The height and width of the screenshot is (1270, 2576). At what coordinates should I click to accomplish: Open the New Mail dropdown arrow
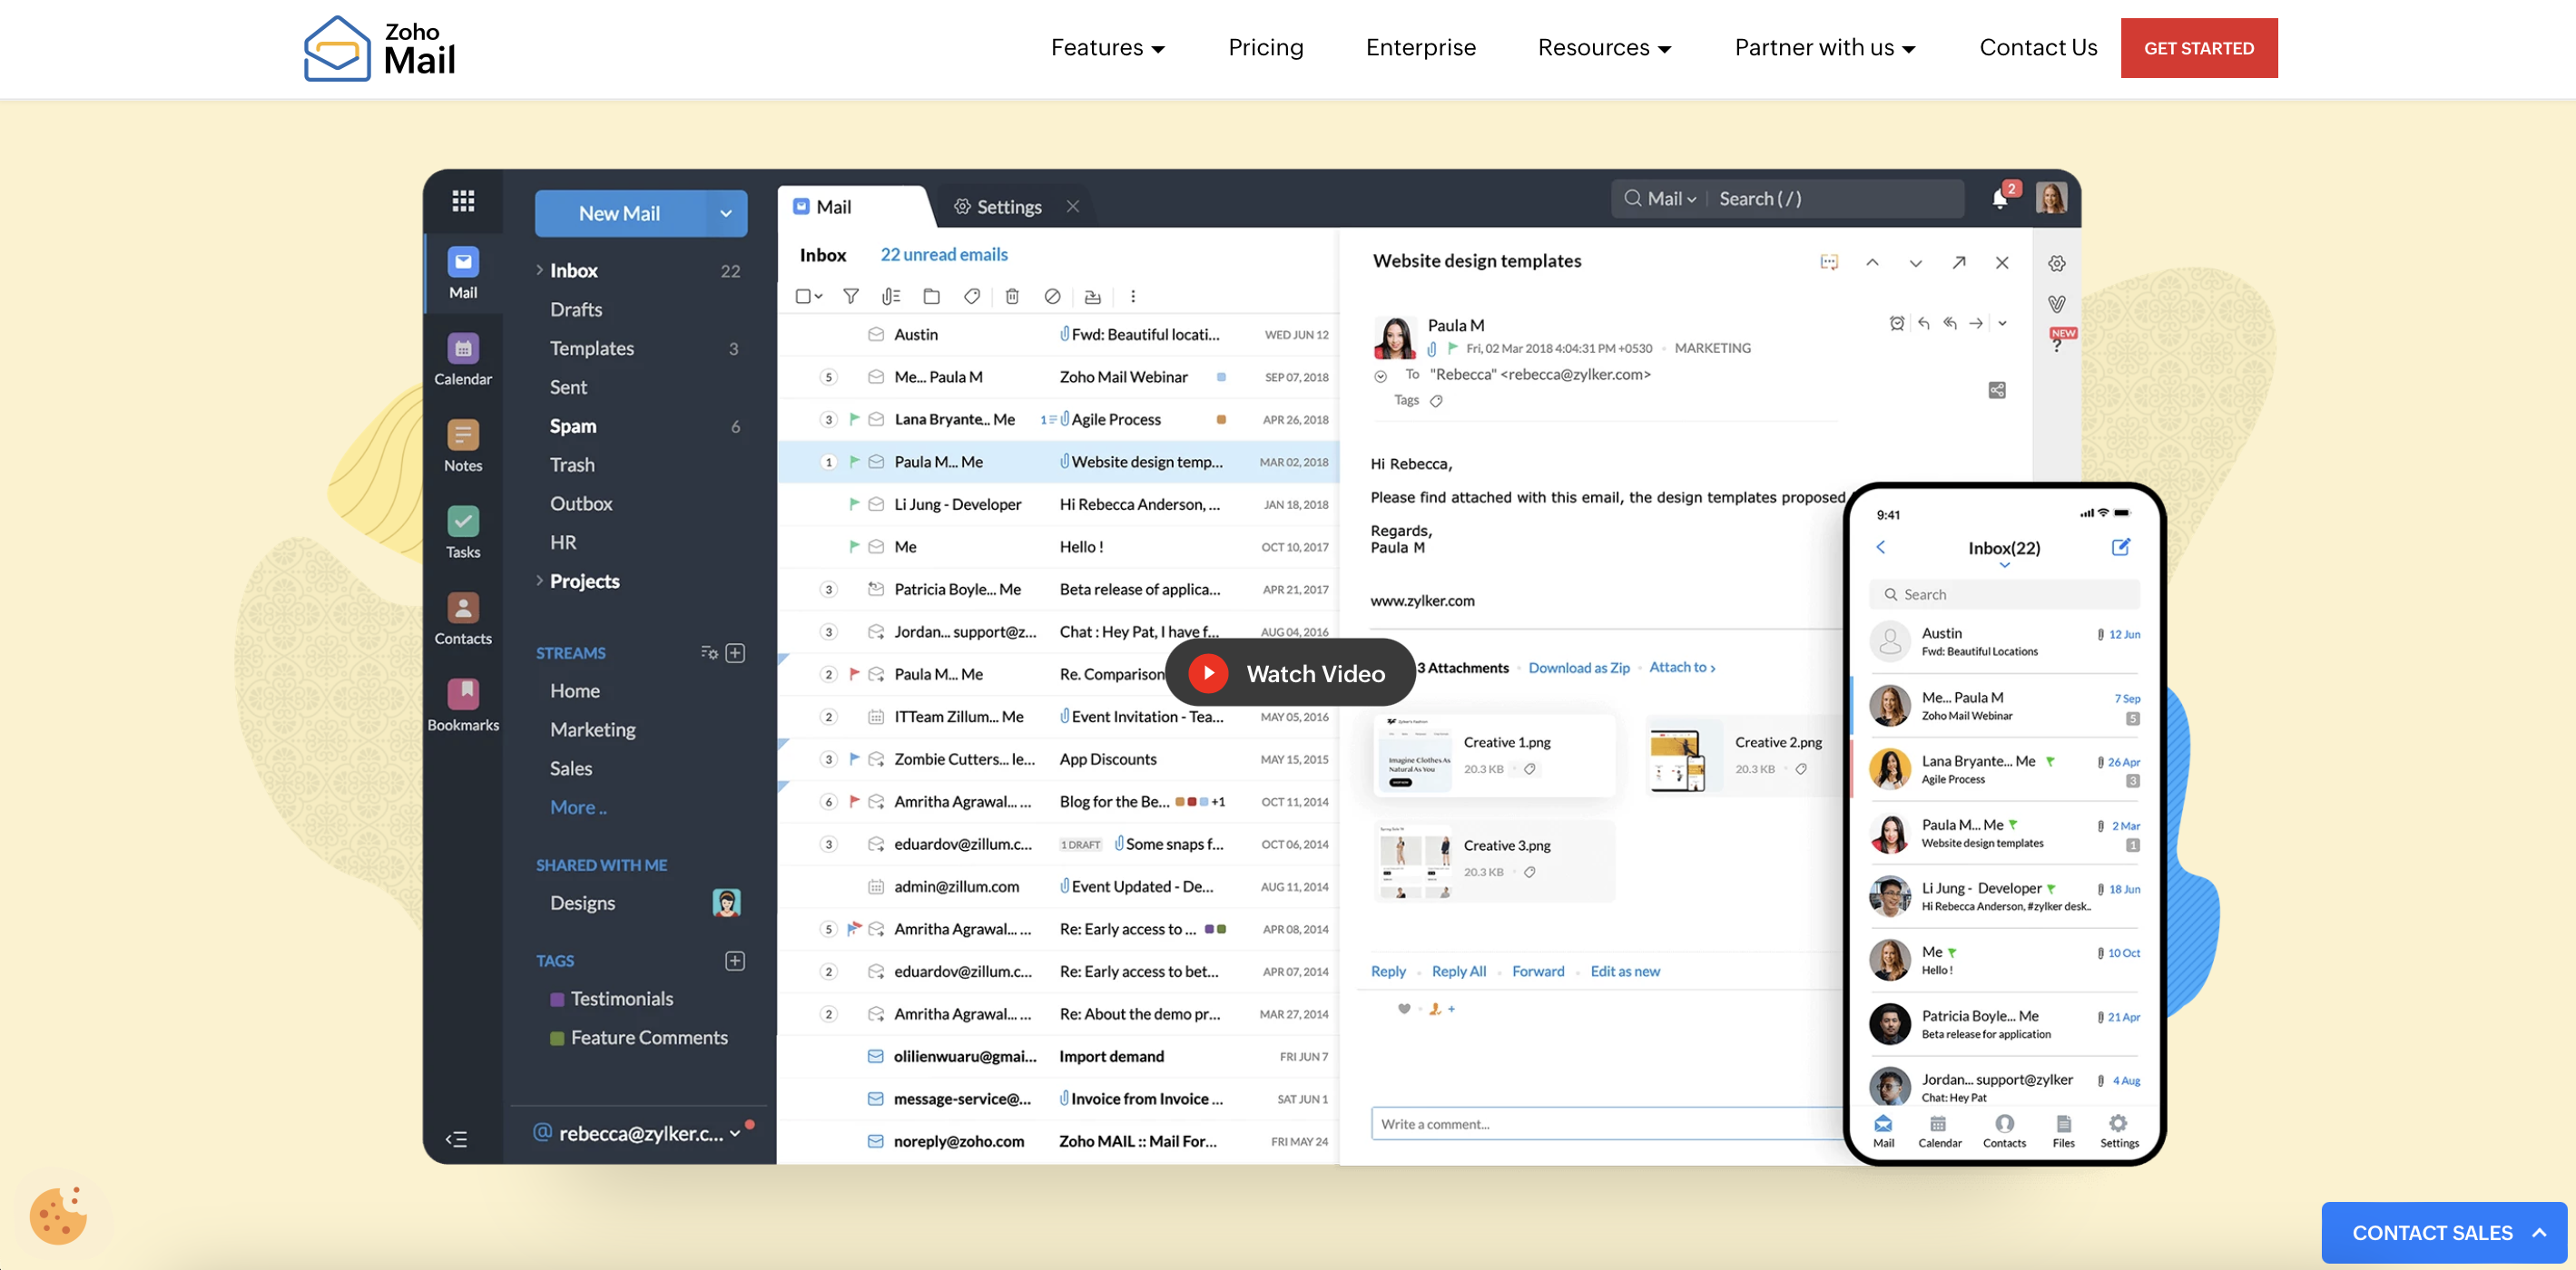tap(726, 214)
